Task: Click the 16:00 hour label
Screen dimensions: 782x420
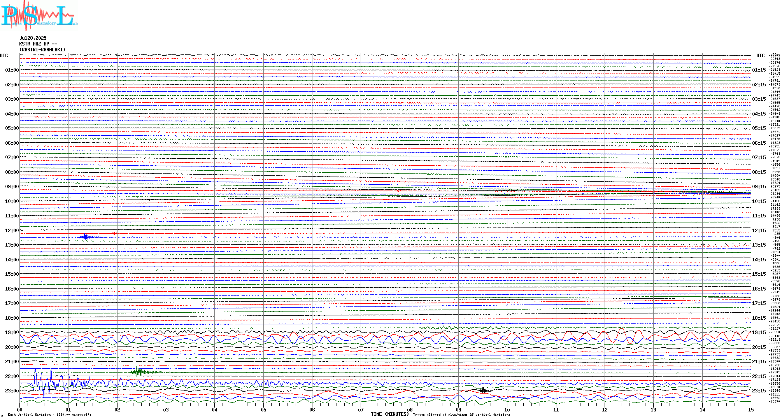Action: tap(12, 289)
